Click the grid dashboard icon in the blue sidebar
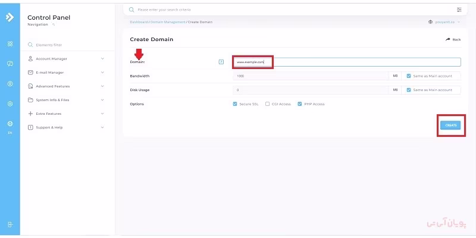 10,44
